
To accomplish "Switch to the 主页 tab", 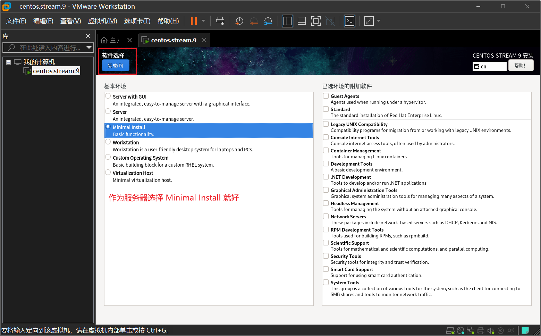I will 117,40.
